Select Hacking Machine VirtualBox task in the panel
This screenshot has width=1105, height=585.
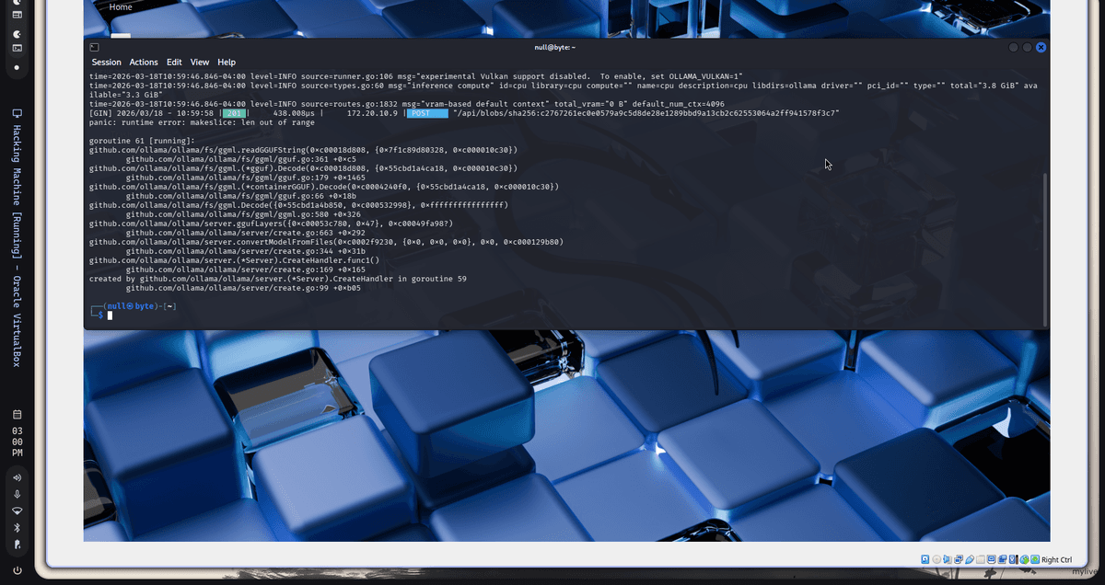(17, 237)
